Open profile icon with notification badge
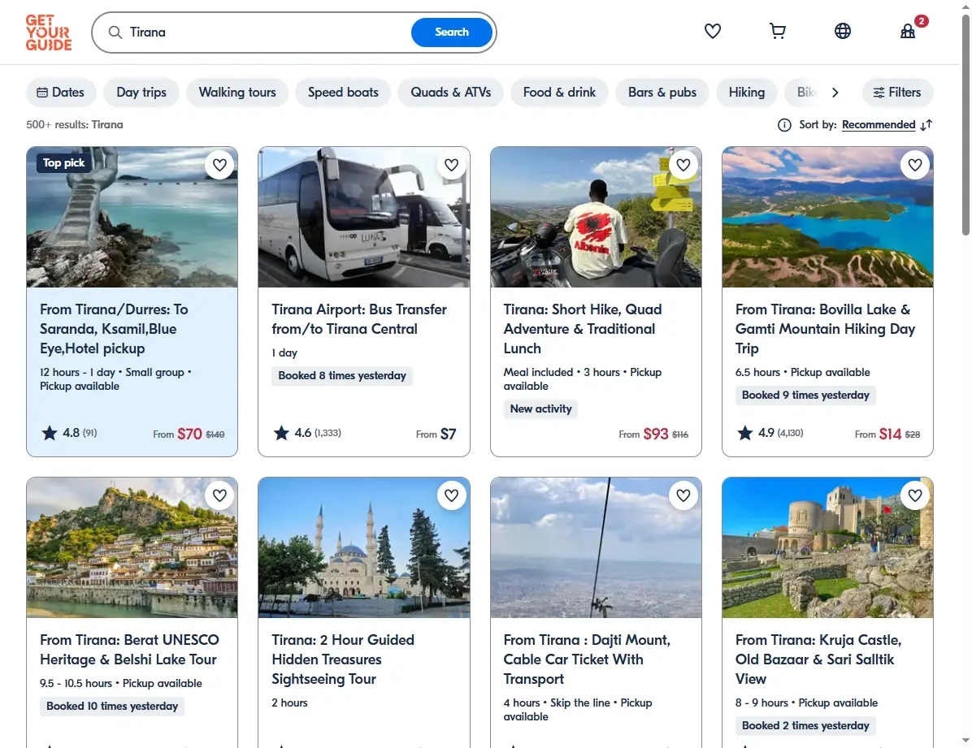Image resolution: width=972 pixels, height=748 pixels. pos(908,31)
